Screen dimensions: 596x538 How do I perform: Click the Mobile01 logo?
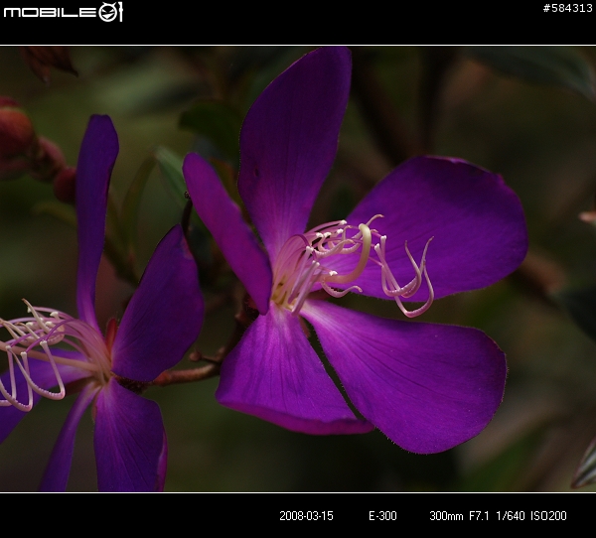coord(64,12)
